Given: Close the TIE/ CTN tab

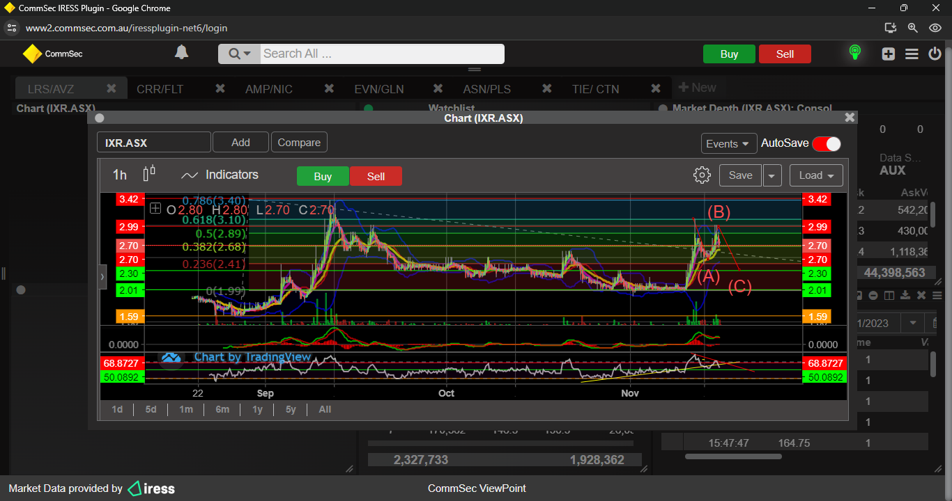Looking at the screenshot, I should click(656, 88).
